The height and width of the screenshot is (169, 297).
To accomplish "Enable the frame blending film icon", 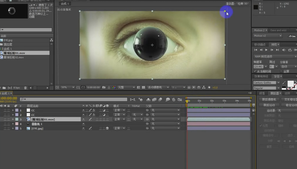I will 154,99.
